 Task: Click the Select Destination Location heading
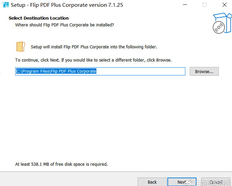(x=39, y=18)
